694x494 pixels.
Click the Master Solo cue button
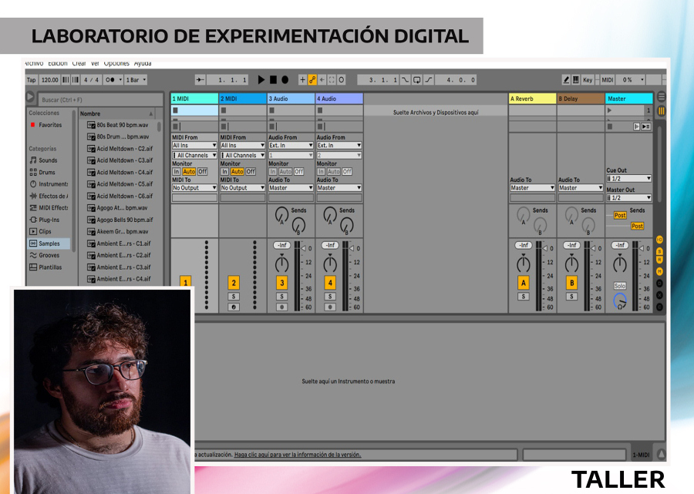click(620, 286)
